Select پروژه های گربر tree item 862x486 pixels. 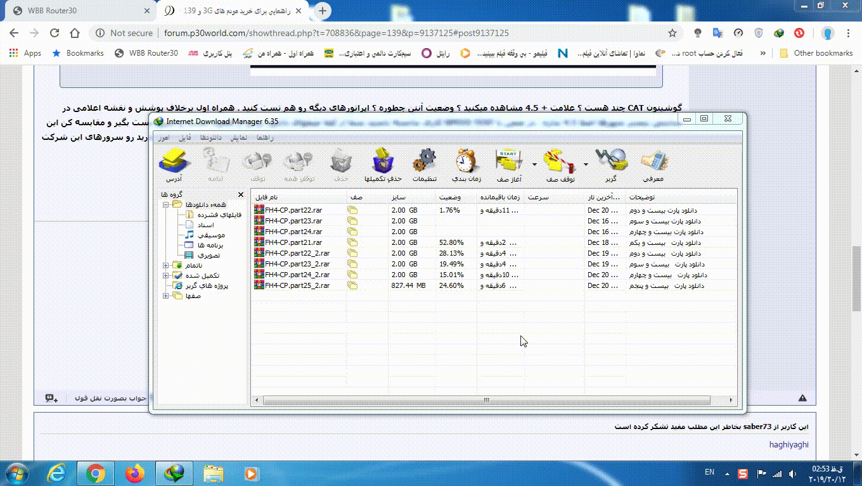207,285
